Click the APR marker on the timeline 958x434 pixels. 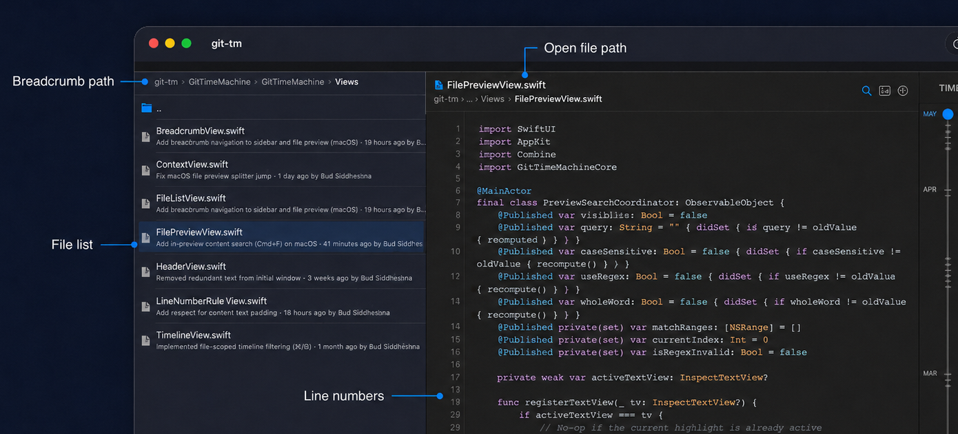(x=930, y=189)
